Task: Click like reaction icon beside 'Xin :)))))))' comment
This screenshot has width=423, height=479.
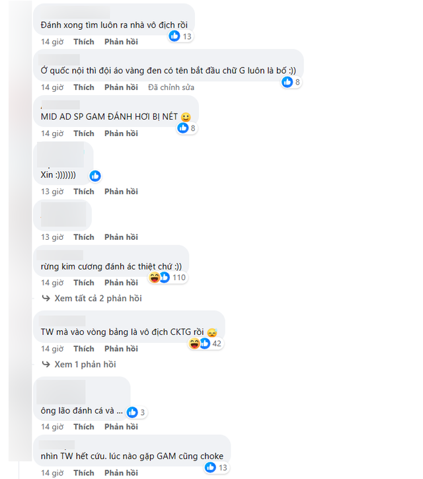Action: [x=95, y=176]
